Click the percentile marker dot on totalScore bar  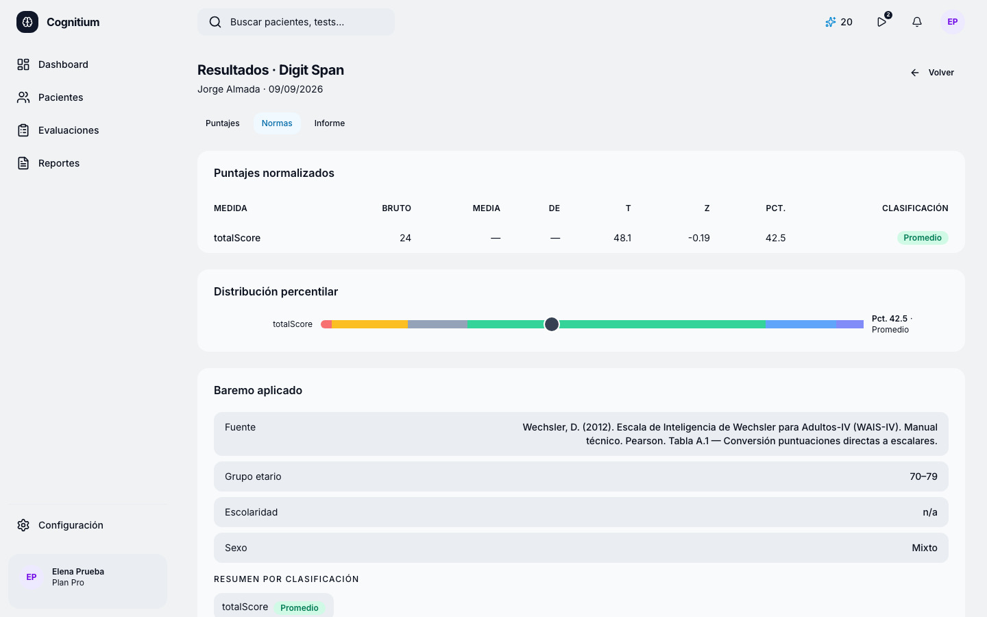coord(552,324)
